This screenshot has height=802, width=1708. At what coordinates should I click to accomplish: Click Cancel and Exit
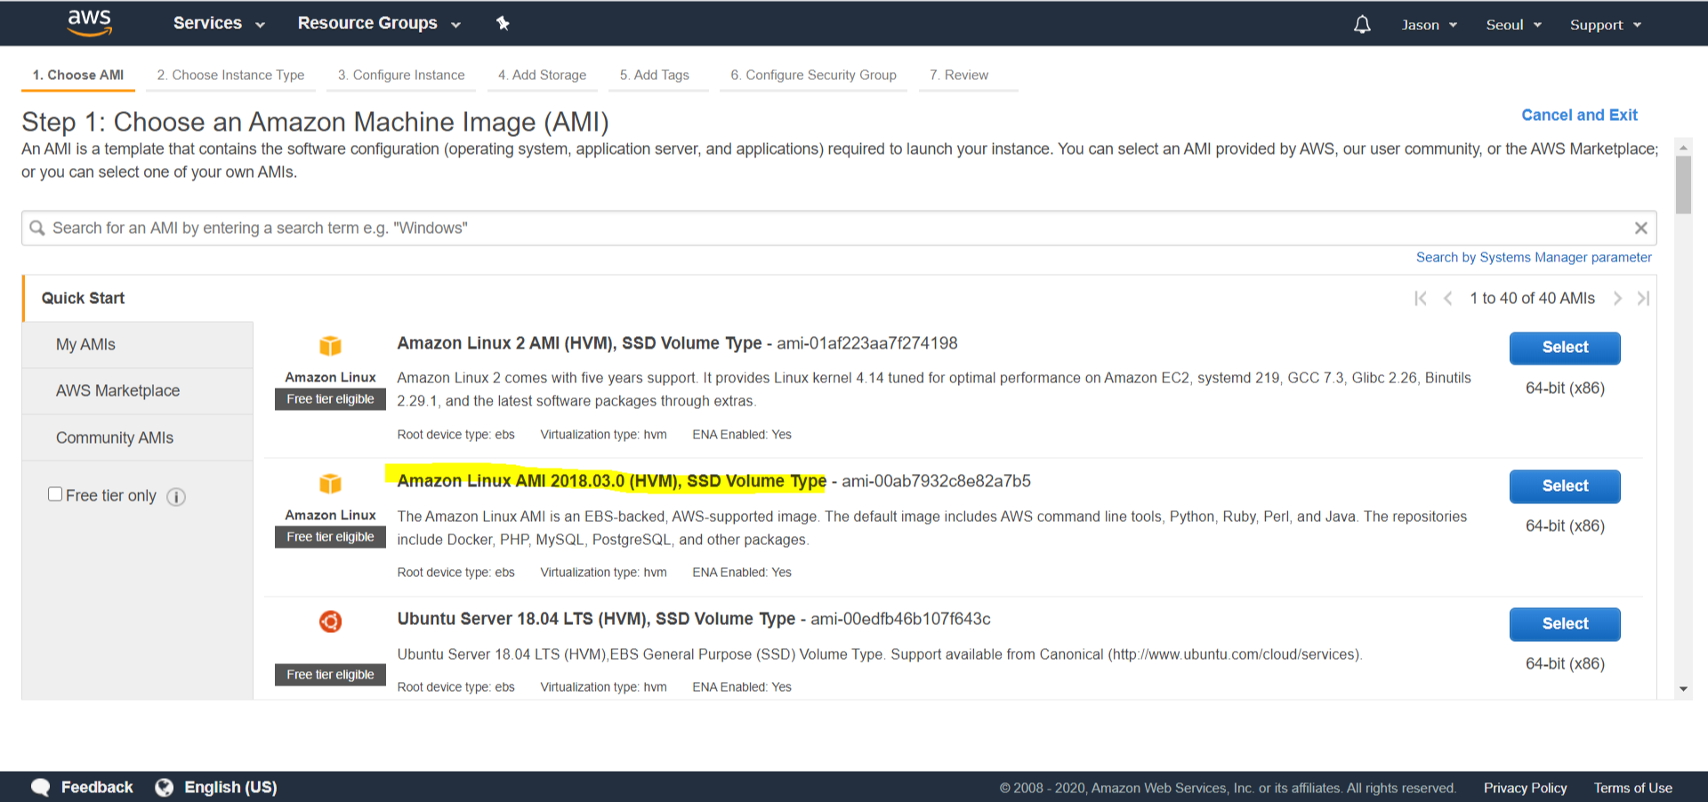1579,116
